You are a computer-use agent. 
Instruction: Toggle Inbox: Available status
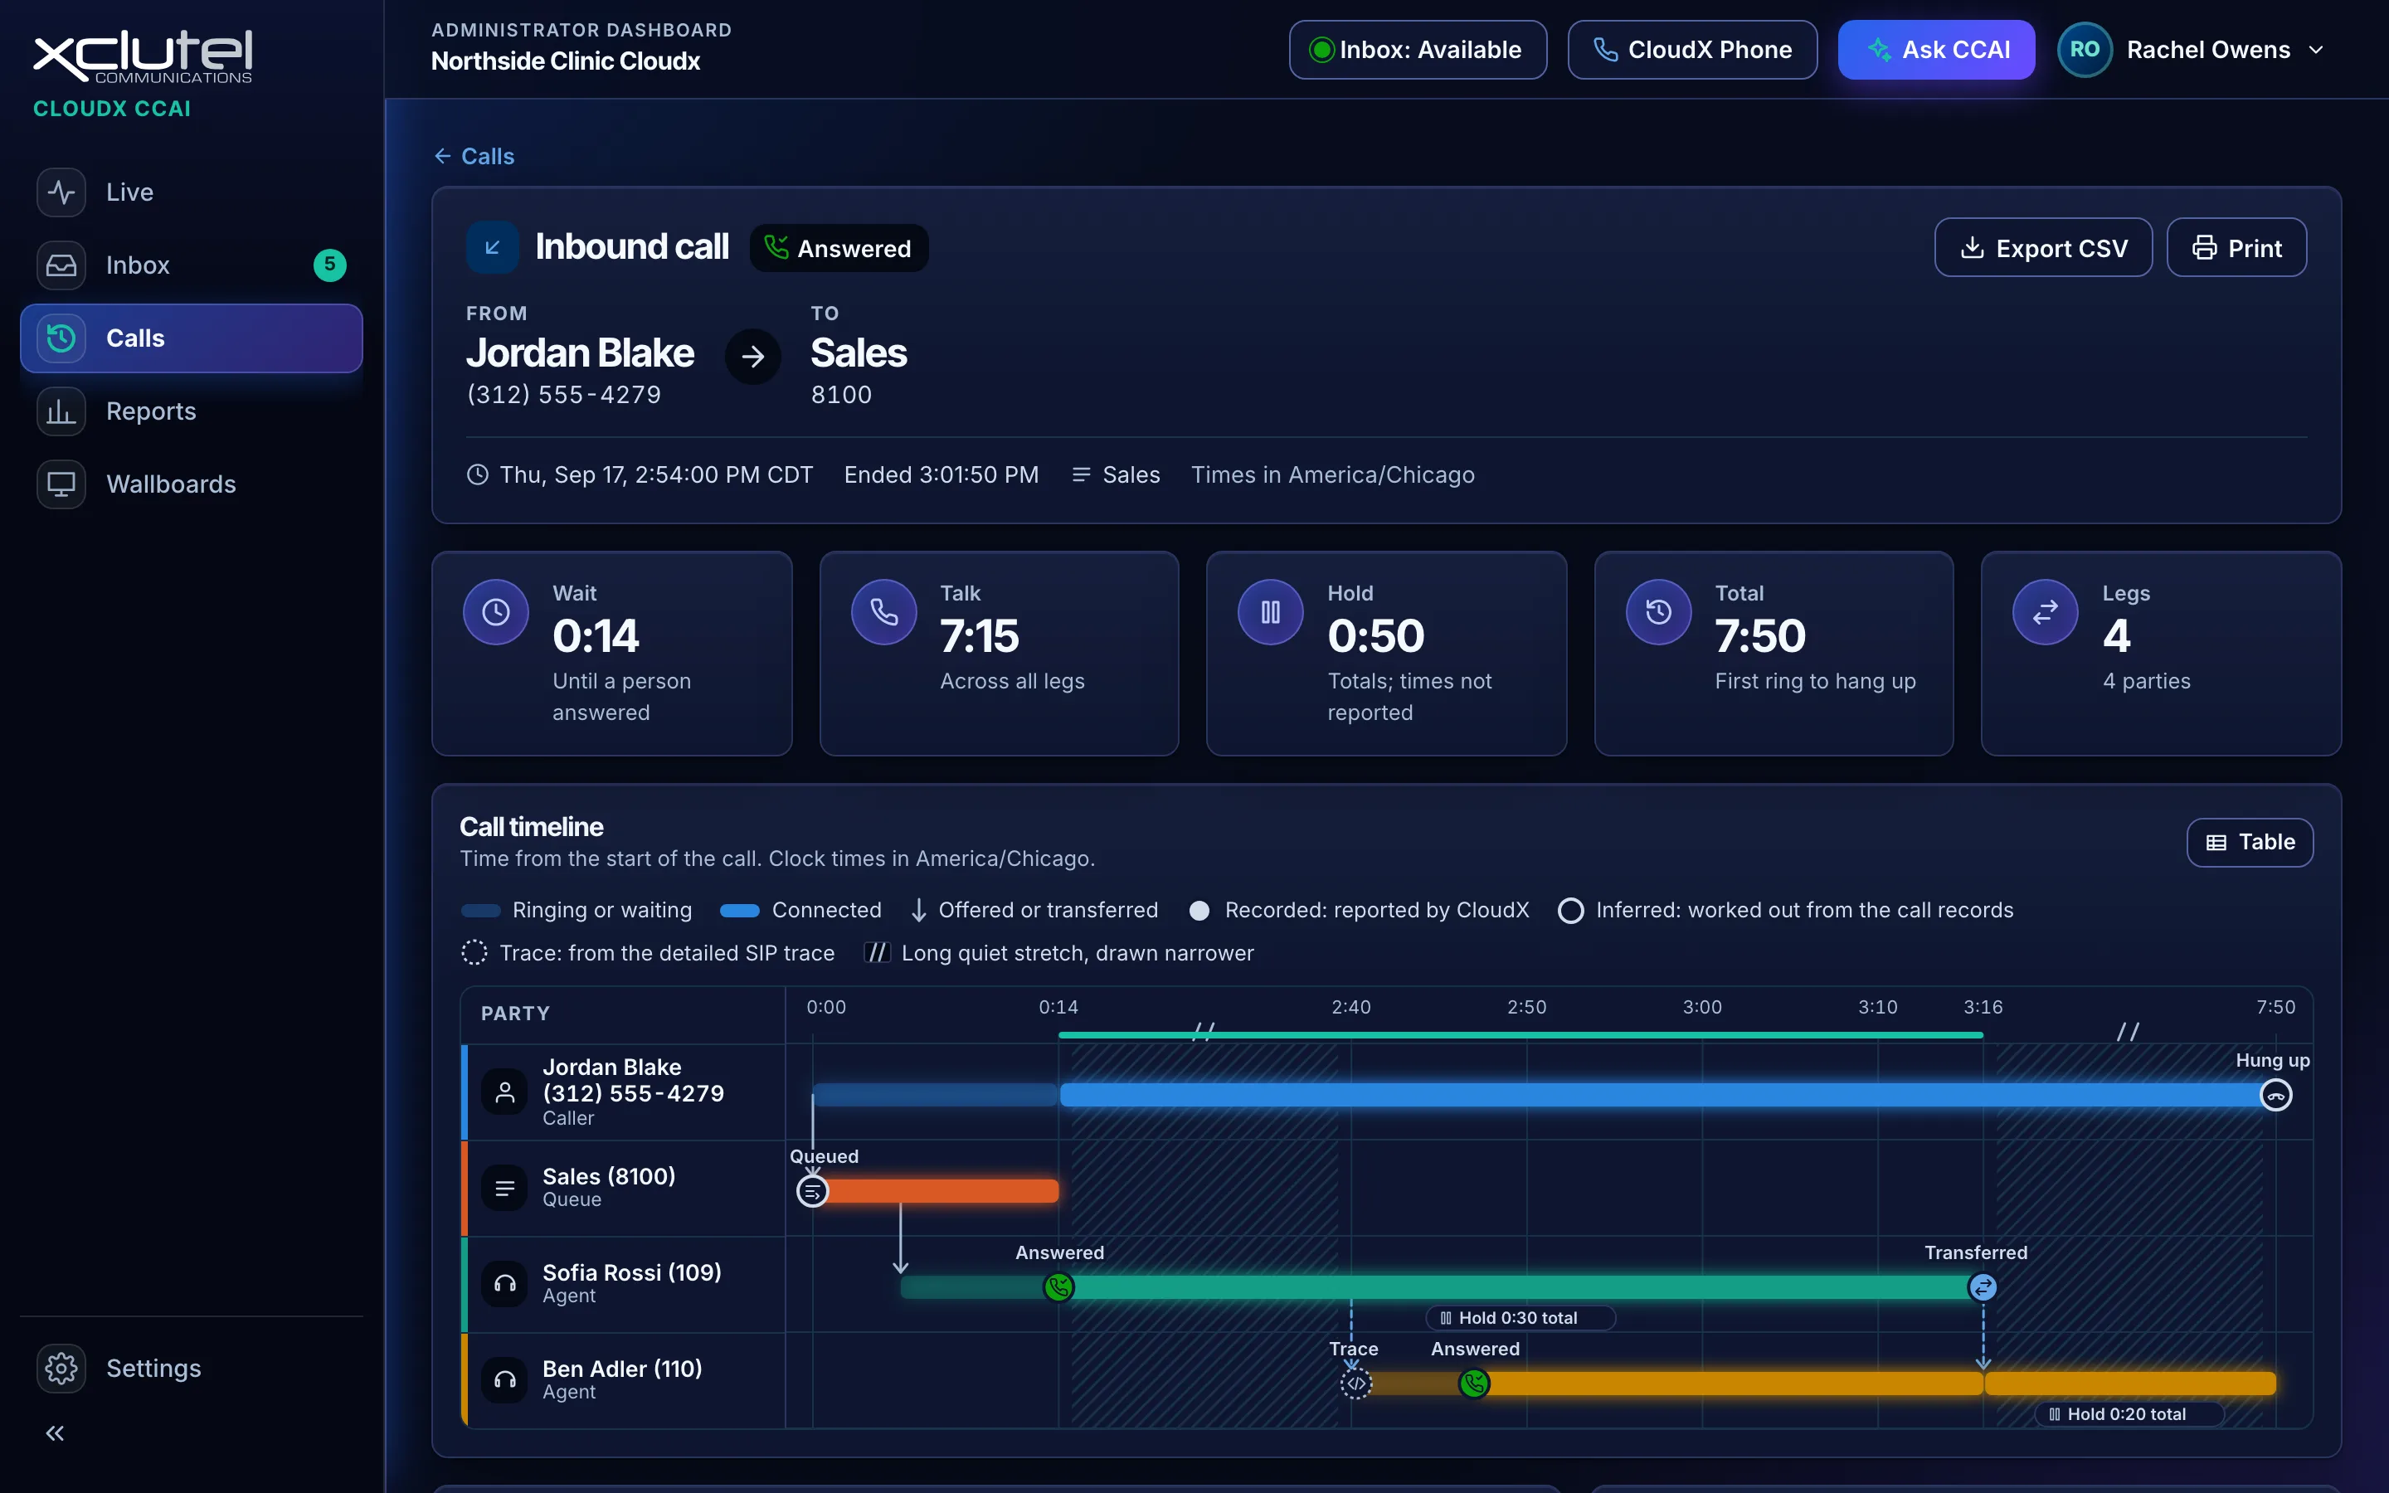1418,50
